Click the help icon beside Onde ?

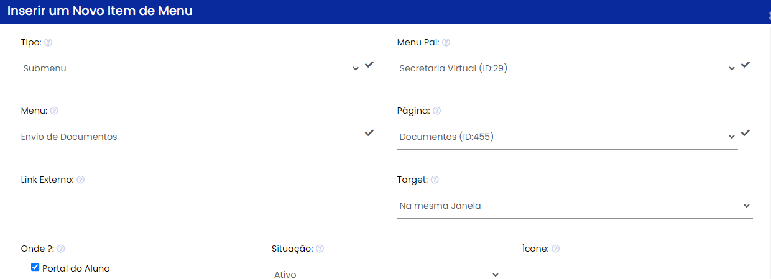(x=61, y=249)
